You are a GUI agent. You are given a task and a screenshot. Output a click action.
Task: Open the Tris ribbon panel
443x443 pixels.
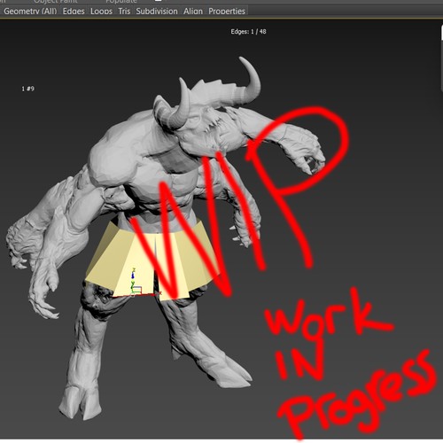tap(124, 11)
